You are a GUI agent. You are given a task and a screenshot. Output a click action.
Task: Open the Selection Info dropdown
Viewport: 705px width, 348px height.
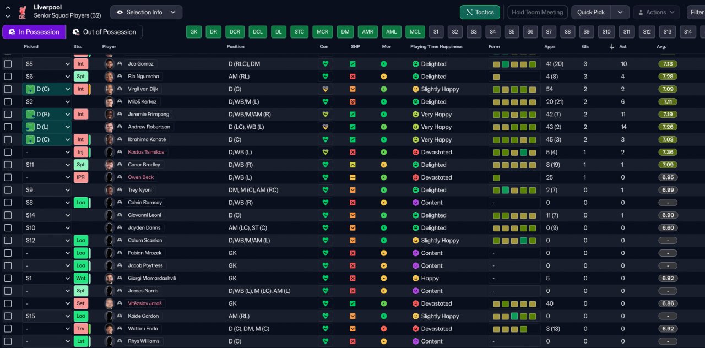point(146,12)
